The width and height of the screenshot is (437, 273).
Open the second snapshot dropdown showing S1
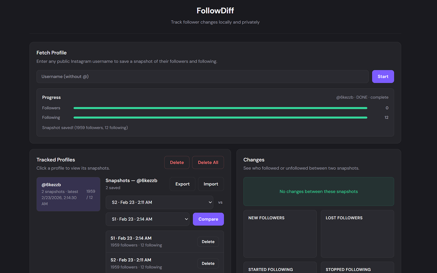coord(147,219)
